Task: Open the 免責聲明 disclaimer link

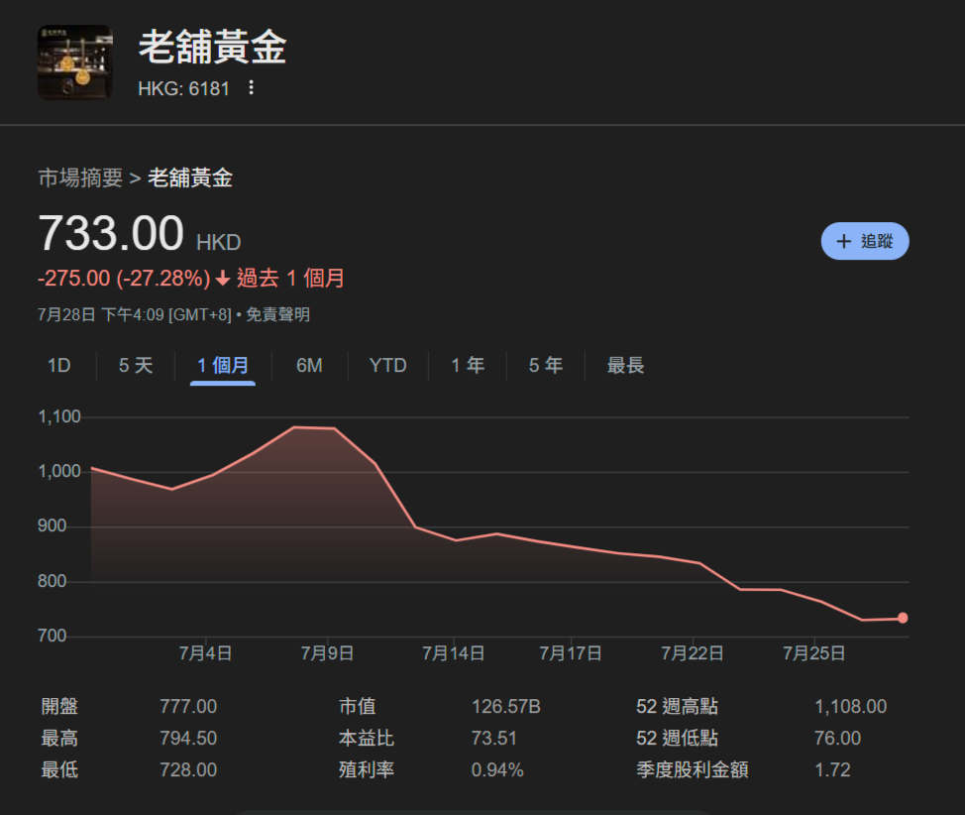Action: pos(277,315)
